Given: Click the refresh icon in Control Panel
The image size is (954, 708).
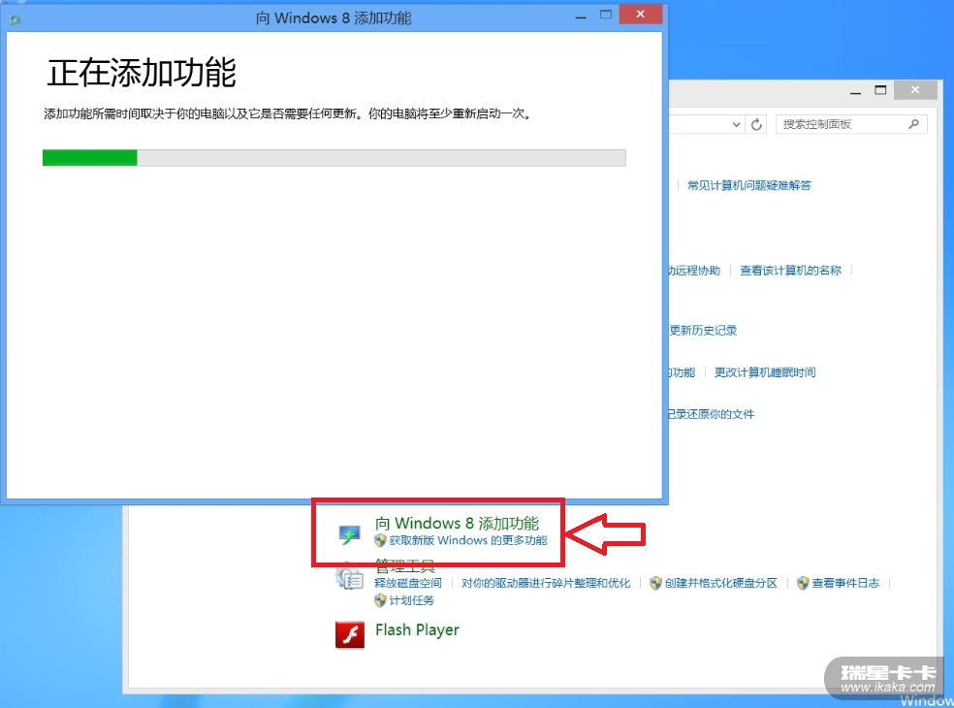Looking at the screenshot, I should point(756,124).
